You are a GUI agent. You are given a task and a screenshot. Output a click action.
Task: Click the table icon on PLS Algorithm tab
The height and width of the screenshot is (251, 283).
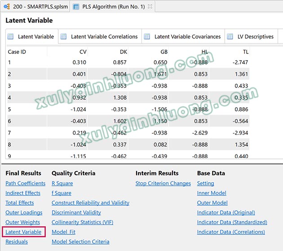(76, 7)
